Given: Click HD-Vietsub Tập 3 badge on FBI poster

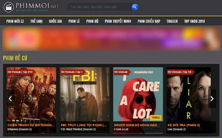Looking at the screenshot, I should point(73,72).
